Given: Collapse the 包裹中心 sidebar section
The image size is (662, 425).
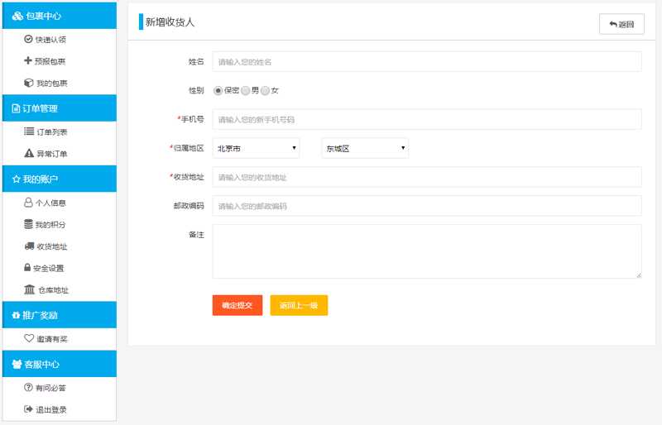Looking at the screenshot, I should pyautogui.click(x=58, y=16).
